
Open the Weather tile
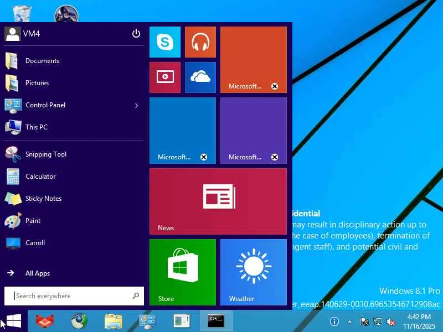[x=254, y=272]
